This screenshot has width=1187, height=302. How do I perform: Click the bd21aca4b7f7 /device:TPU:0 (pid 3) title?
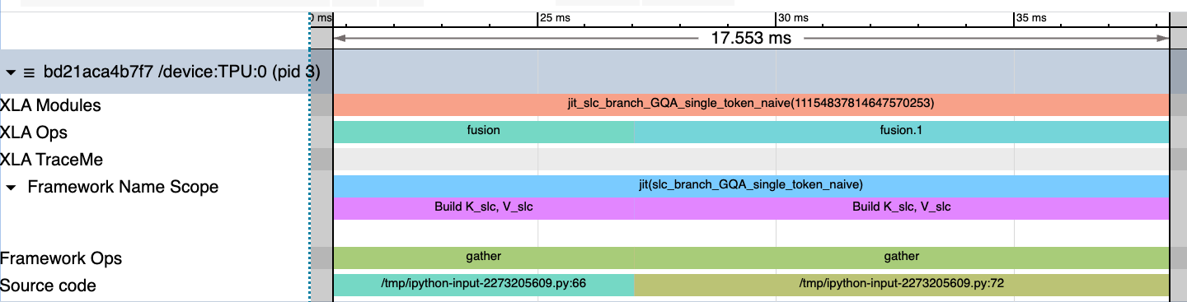[x=181, y=72]
